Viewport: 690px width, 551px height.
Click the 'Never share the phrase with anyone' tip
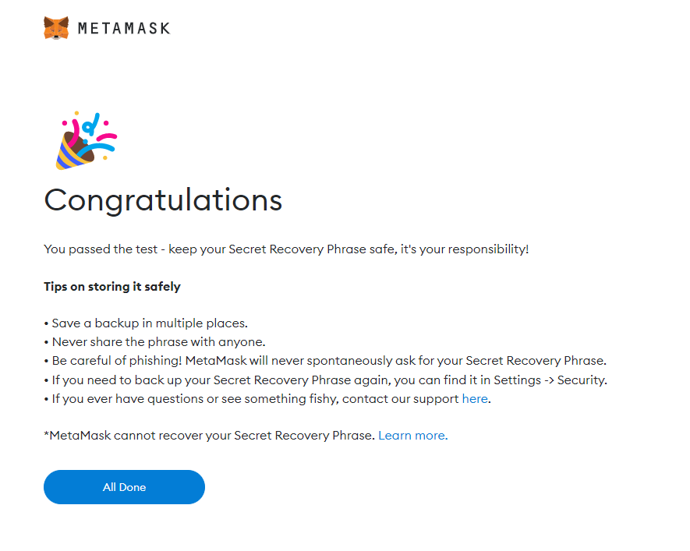[155, 342]
